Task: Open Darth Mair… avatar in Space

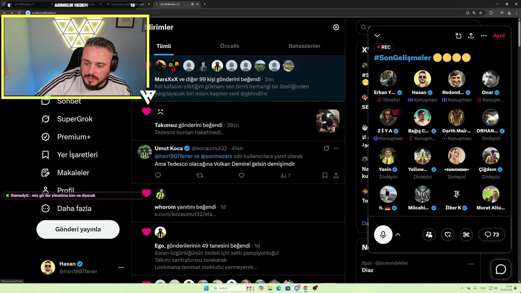Action: pyautogui.click(x=457, y=118)
